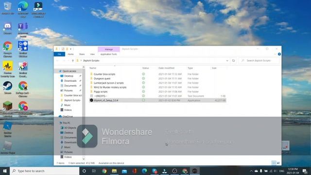Switch to File Explorer on taskbar
Image resolution: width=311 pixels, height=175 pixels.
pos(114,171)
